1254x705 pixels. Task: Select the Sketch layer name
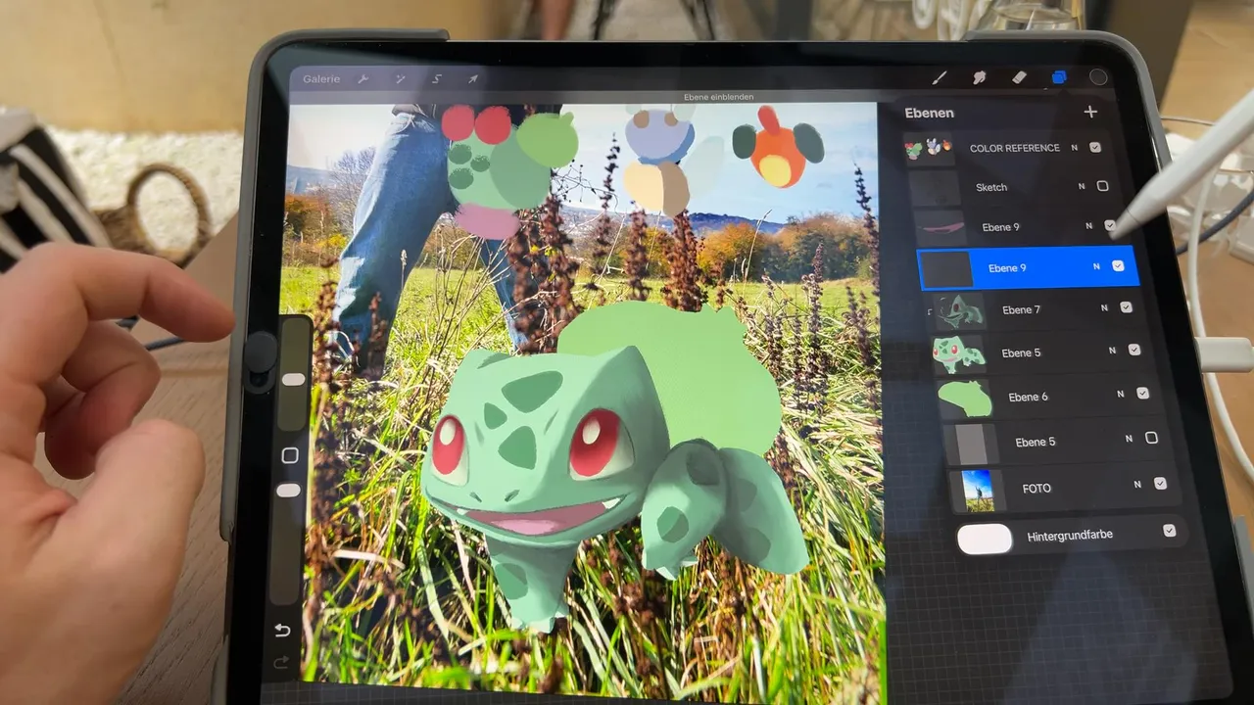991,187
